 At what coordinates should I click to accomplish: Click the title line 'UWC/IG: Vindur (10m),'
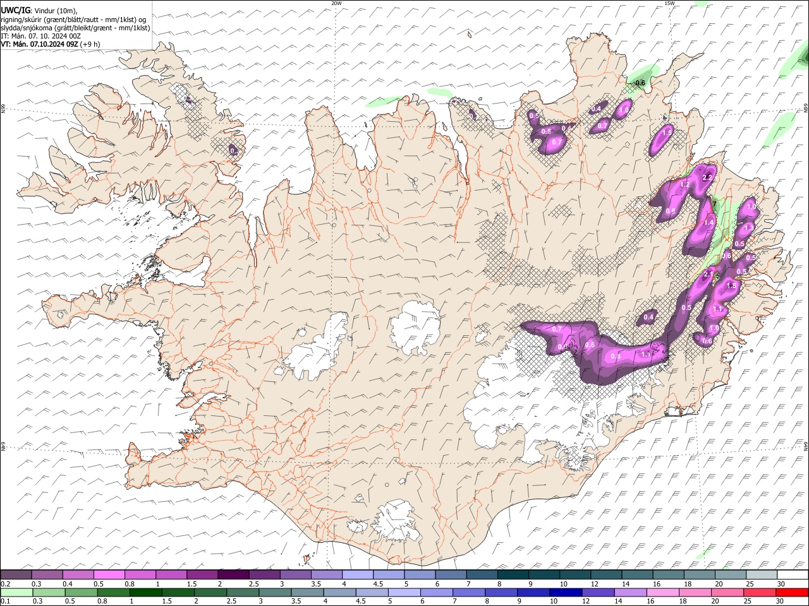point(40,10)
